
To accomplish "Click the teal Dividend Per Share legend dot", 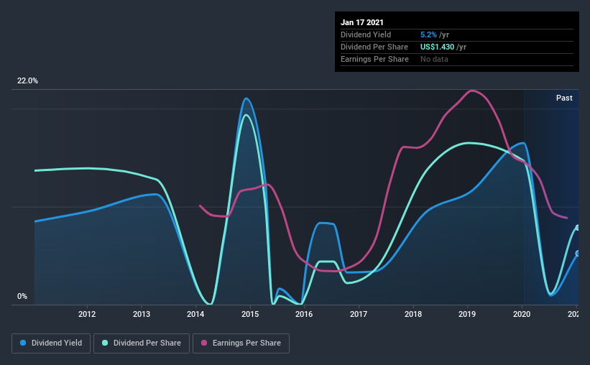I will [105, 343].
